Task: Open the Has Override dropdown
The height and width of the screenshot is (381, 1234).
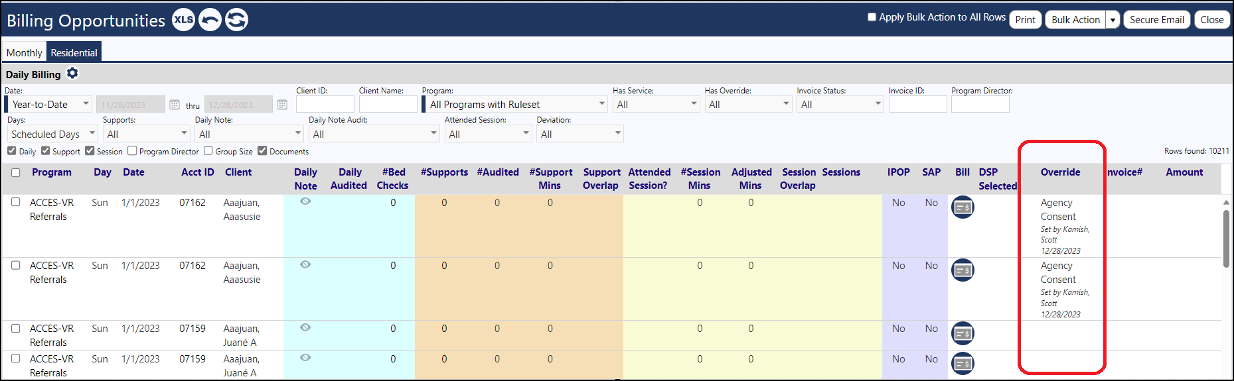Action: 748,105
